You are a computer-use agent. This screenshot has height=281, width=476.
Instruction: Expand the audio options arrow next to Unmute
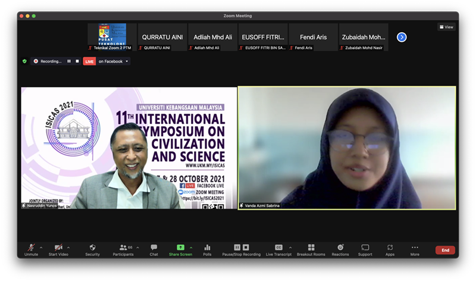click(x=41, y=247)
